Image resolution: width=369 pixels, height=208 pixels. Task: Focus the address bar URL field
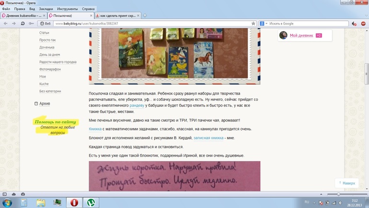point(152,24)
